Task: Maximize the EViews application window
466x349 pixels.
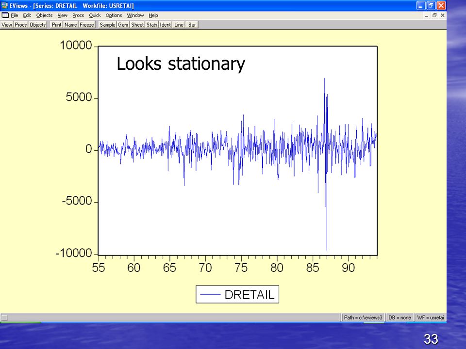Action: [431, 6]
